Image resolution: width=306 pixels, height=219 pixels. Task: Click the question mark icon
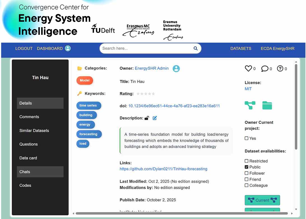[x=280, y=68]
